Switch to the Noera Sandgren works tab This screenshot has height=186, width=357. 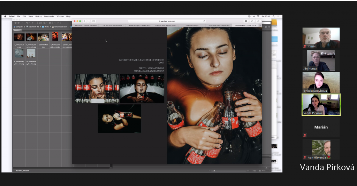pyautogui.click(x=139, y=25)
